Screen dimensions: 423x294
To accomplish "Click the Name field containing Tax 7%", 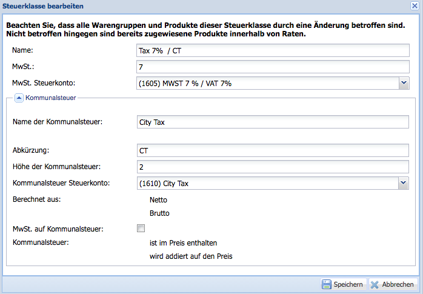I will pyautogui.click(x=274, y=51).
